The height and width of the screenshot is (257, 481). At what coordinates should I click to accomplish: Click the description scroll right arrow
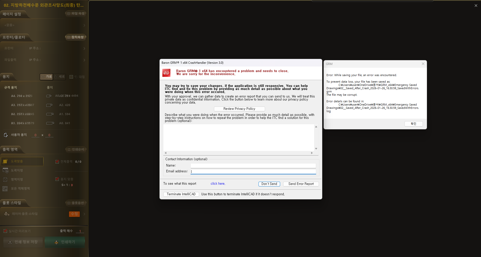[x=312, y=153]
